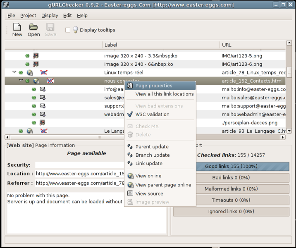Click the vertical scrollbar thumb of link list

pos(289,72)
